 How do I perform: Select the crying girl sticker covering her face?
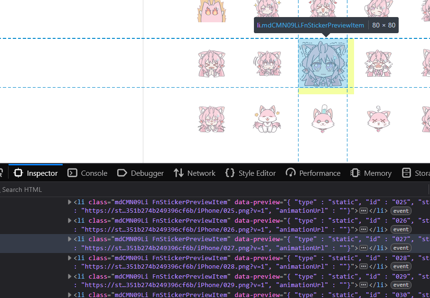(378, 63)
